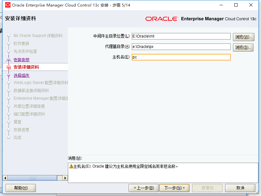Click the red current-step icon beside 安装详细资料
The height and width of the screenshot is (196, 261).
point(9,67)
